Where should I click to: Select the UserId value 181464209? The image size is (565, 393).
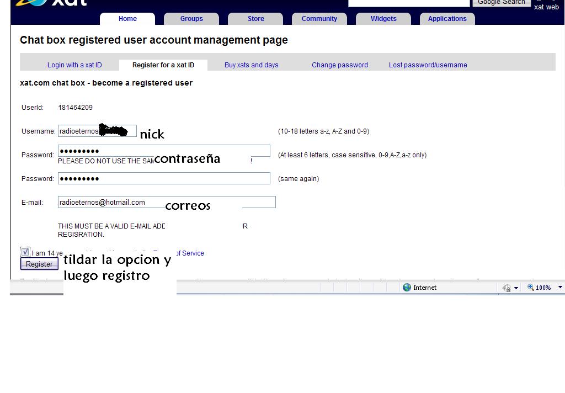click(75, 108)
